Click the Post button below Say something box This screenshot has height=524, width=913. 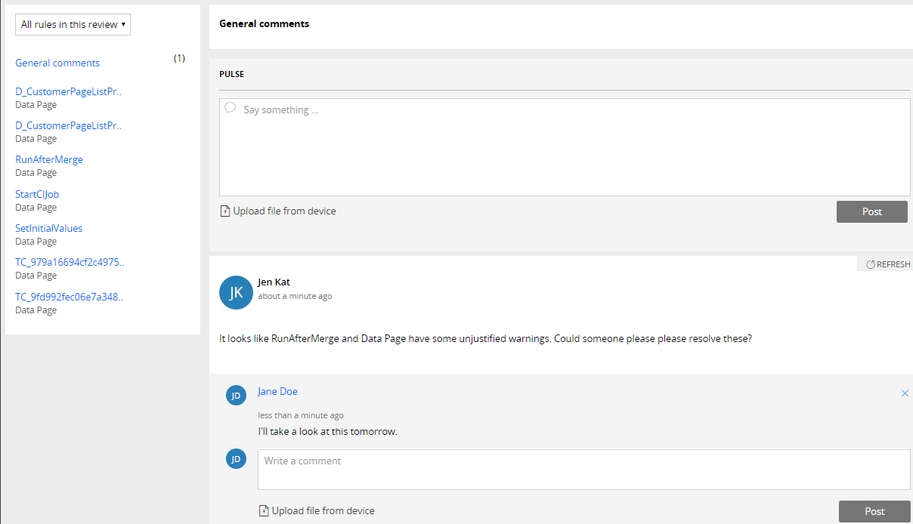tap(872, 211)
